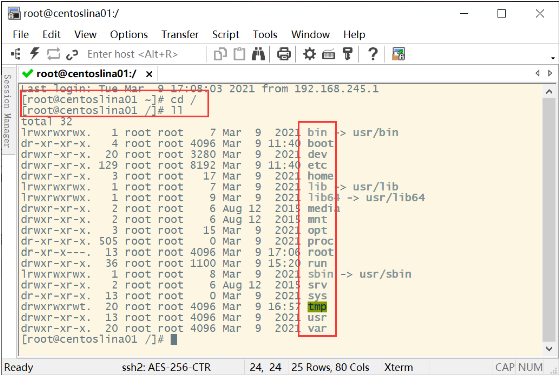560x376 pixels.
Task: Click the Ready status bar text
Action: [x=19, y=367]
